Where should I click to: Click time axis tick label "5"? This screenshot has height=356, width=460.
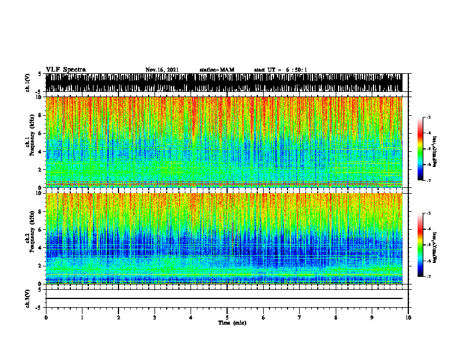(227, 318)
